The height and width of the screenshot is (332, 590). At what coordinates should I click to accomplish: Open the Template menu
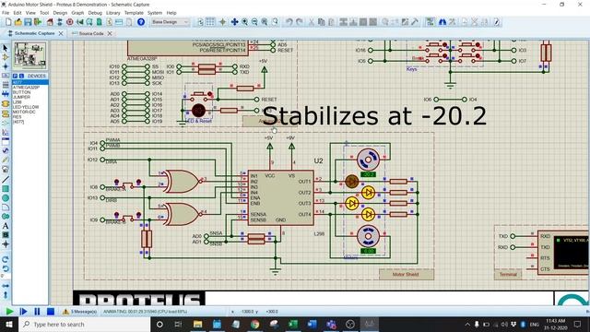coord(134,13)
